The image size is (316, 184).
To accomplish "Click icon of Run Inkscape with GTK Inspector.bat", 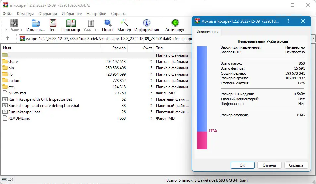I will tap(5, 99).
